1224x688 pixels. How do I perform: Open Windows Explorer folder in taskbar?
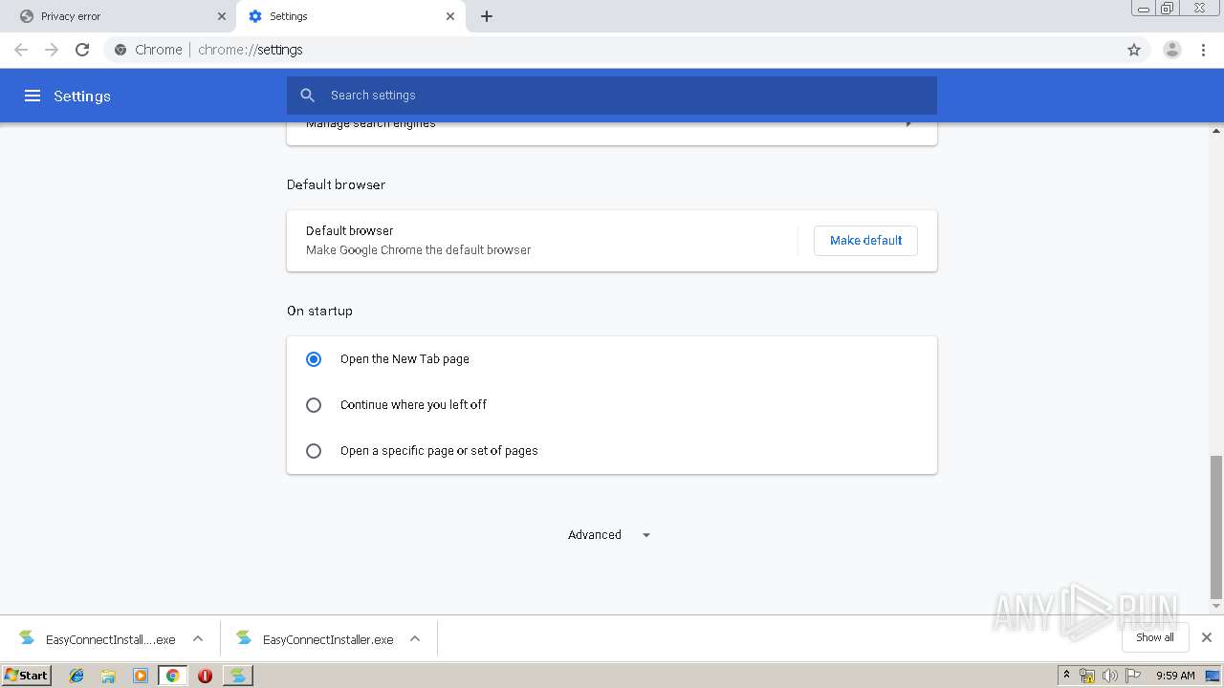click(x=108, y=676)
